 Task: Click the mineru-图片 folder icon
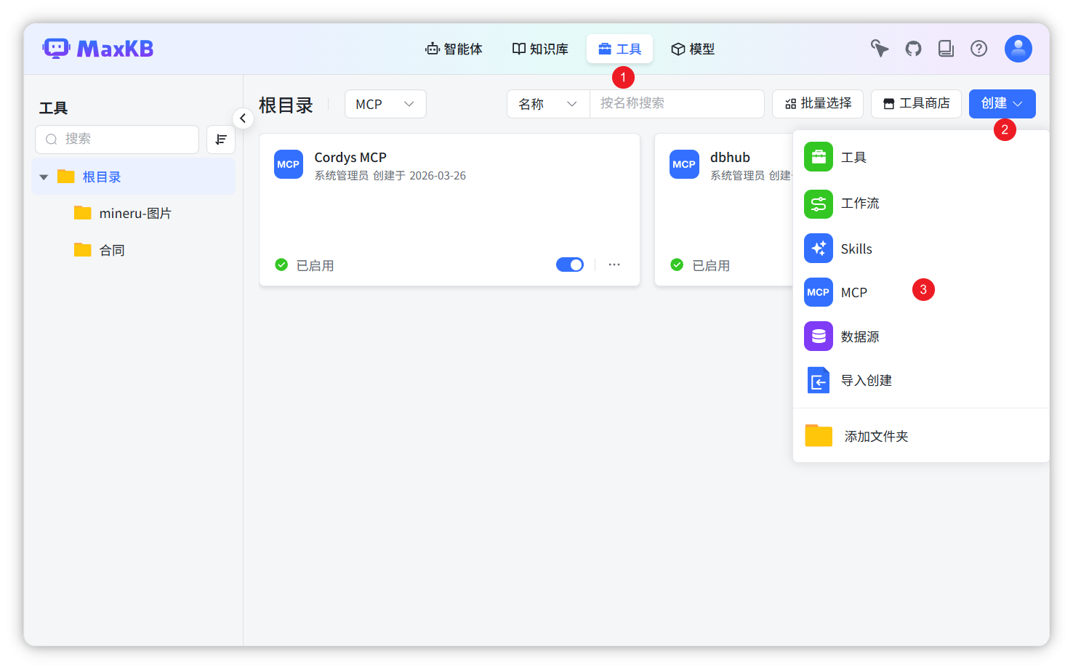point(83,212)
